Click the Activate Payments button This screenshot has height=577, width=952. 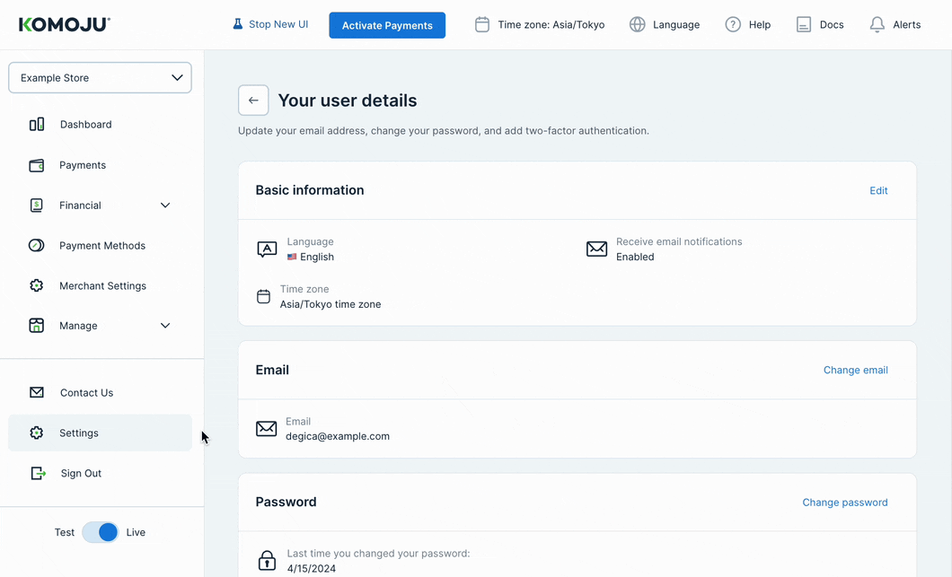click(387, 25)
